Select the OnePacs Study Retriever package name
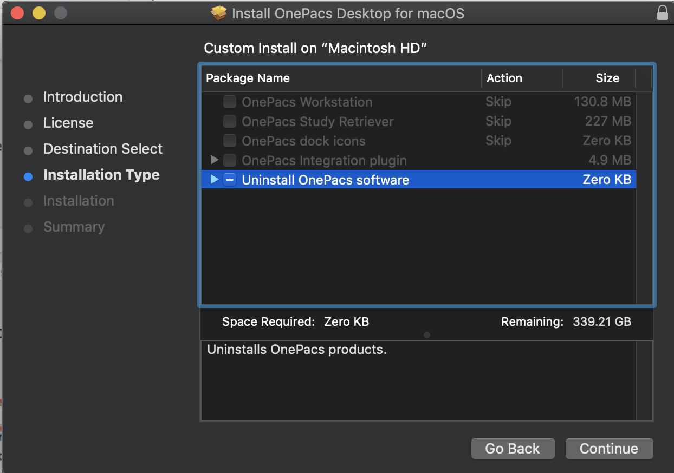 coord(317,121)
